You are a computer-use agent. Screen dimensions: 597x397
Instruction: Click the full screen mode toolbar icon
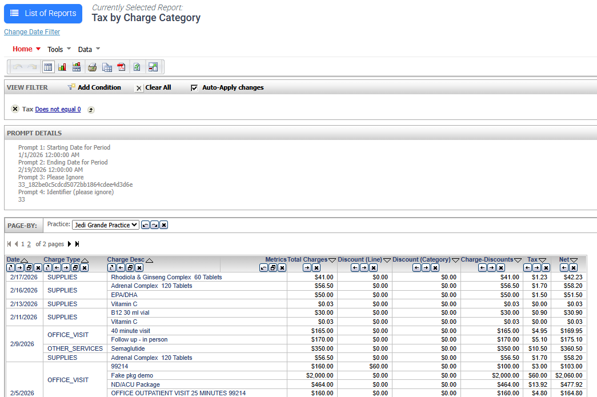[x=153, y=67]
